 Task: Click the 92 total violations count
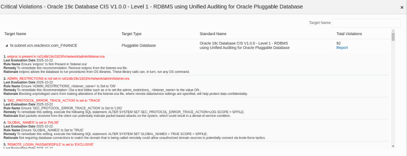[x=339, y=43]
